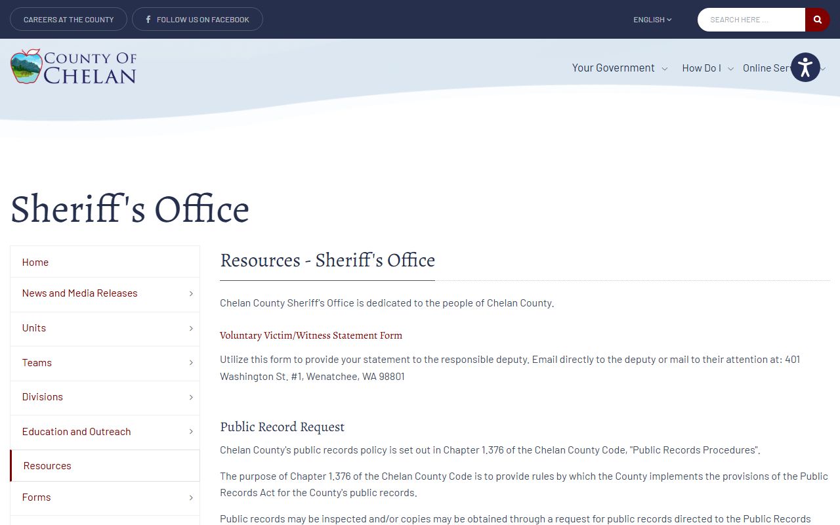Screen dimensions: 840x525
Task: Expand the Forms submenu chevron
Action: pos(191,497)
